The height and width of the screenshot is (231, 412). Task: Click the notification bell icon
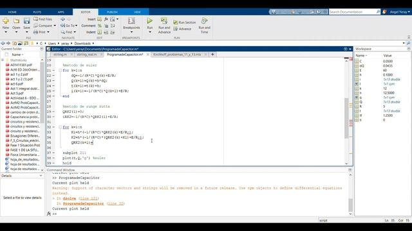pos(384,12)
